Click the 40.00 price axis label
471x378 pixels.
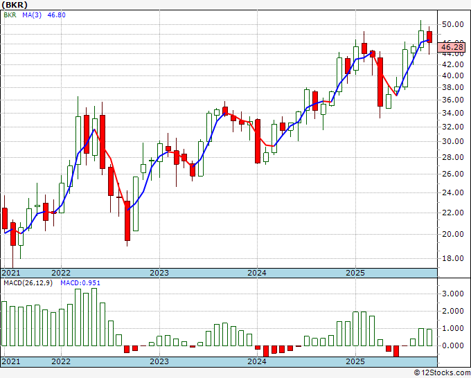pyautogui.click(x=453, y=75)
